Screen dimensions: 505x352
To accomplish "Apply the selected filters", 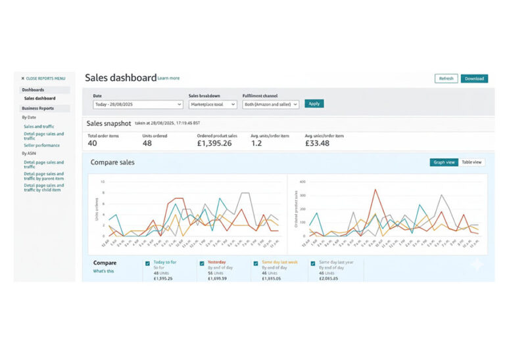I will coord(314,104).
